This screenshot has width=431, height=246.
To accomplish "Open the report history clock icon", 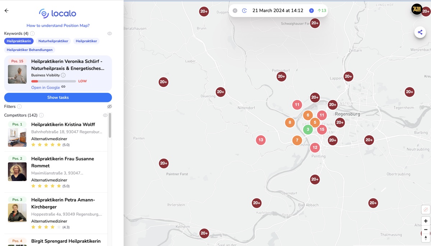I will click(244, 10).
